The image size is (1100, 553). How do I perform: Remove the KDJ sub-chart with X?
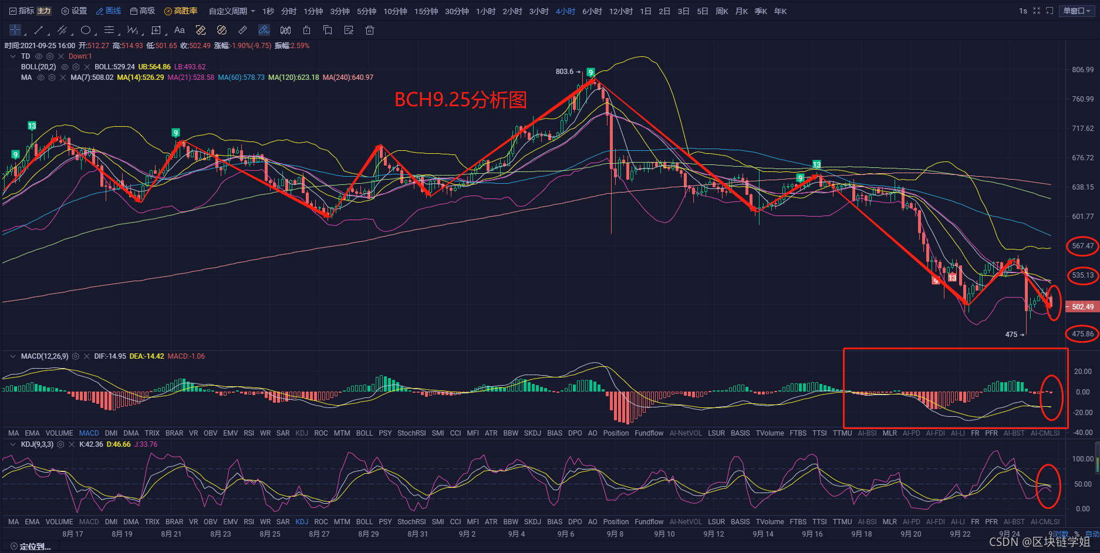[72, 444]
